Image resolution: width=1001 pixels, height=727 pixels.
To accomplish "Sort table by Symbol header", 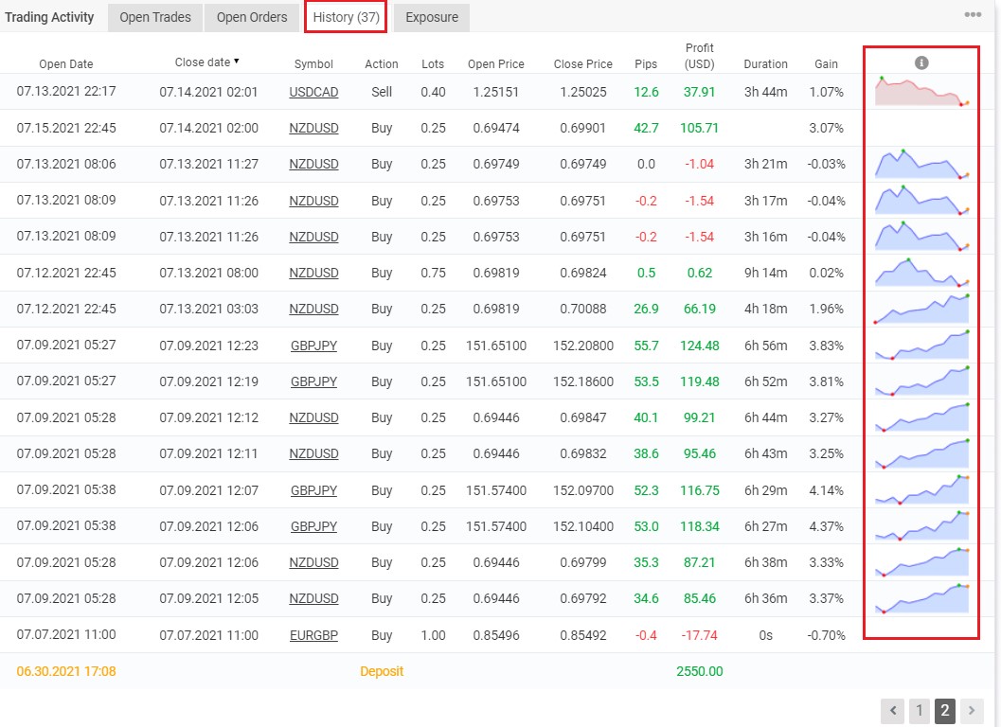I will click(313, 63).
